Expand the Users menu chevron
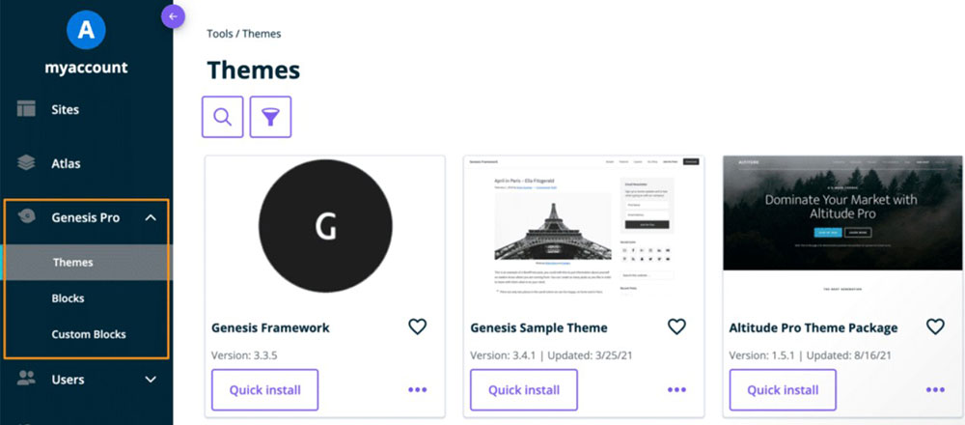The height and width of the screenshot is (425, 965). pos(151,380)
